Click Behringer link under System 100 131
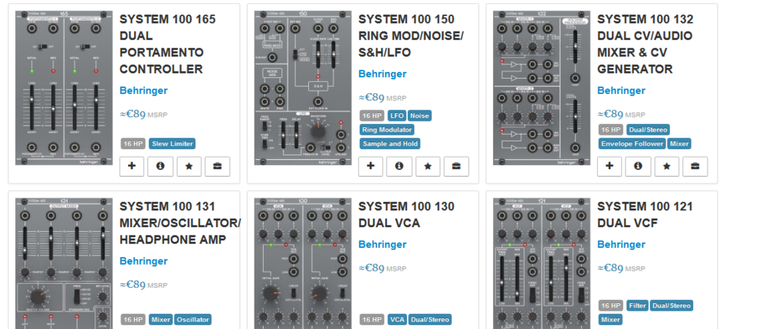Image resolution: width=782 pixels, height=329 pixels. coord(143,262)
